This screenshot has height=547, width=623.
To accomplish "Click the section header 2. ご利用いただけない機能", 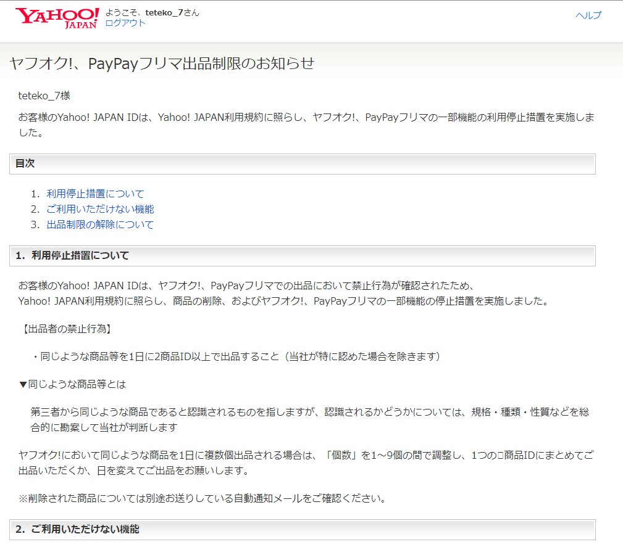I will [x=303, y=530].
